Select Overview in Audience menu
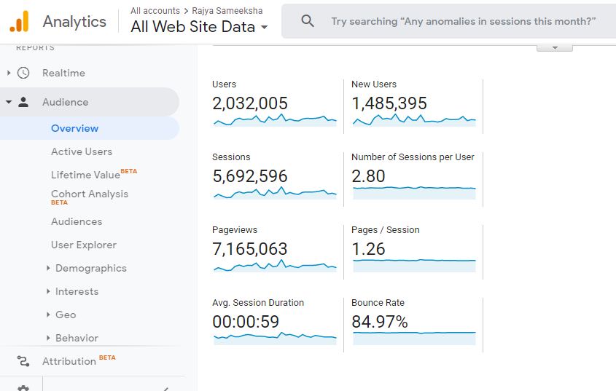 coord(74,128)
